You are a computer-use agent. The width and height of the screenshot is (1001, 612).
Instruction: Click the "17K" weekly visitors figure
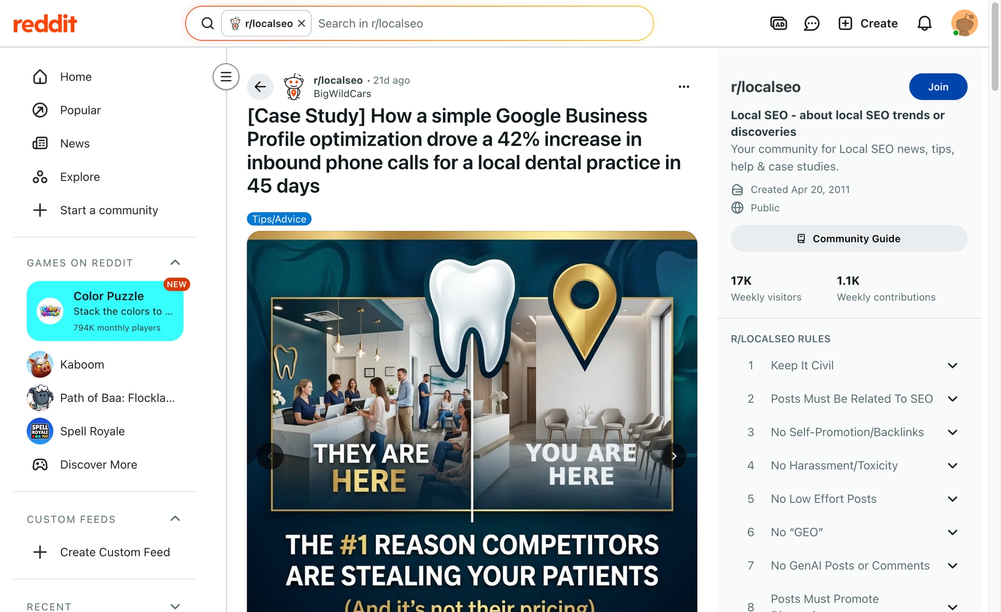click(741, 281)
